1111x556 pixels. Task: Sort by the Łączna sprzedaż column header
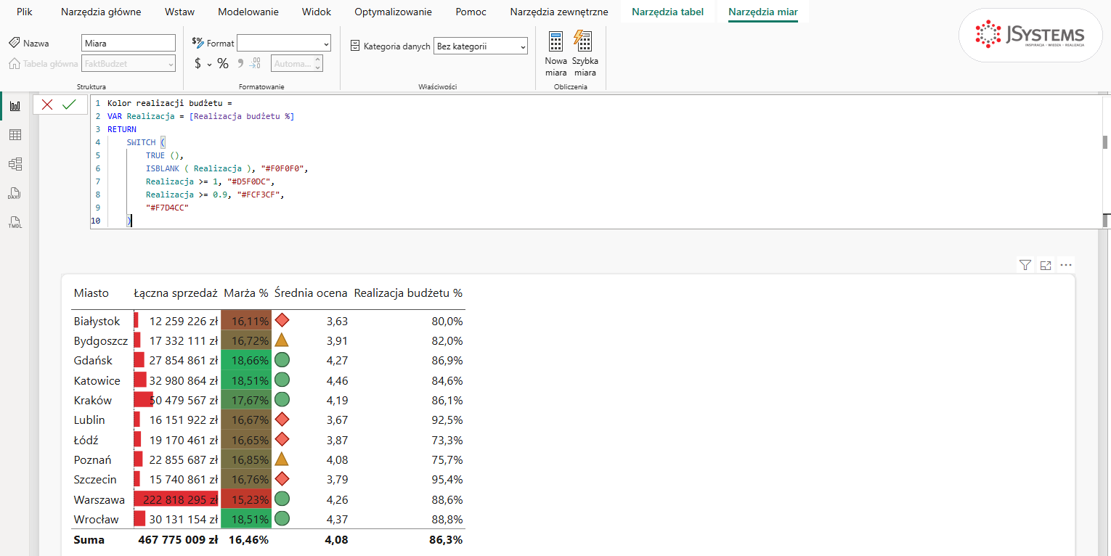pyautogui.click(x=176, y=293)
